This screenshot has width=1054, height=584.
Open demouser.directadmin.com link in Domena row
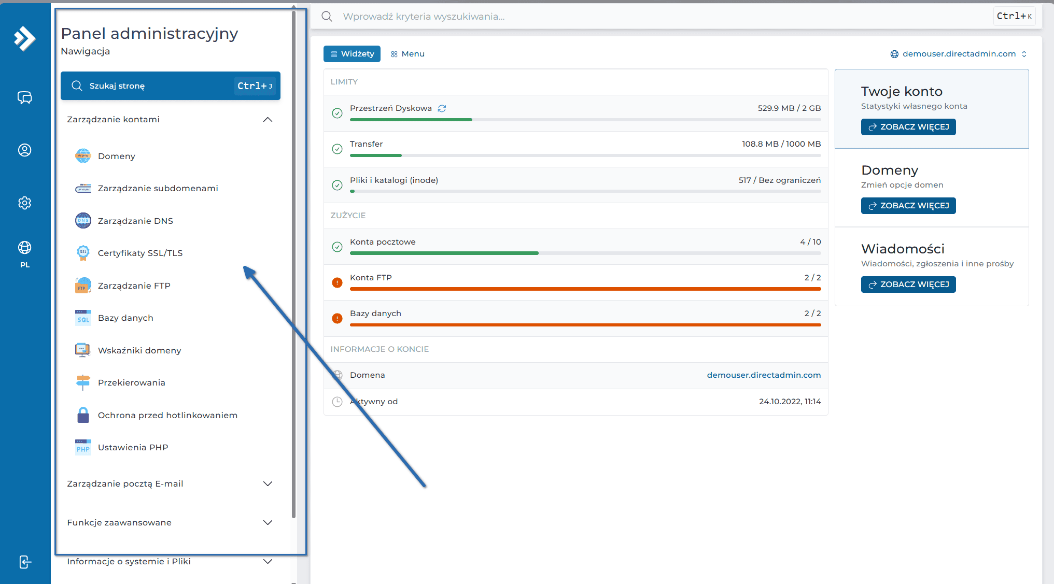click(764, 375)
